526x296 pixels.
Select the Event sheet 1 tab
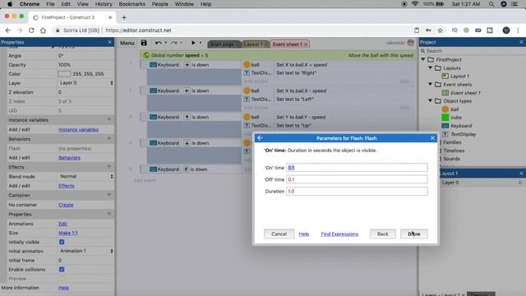(287, 44)
